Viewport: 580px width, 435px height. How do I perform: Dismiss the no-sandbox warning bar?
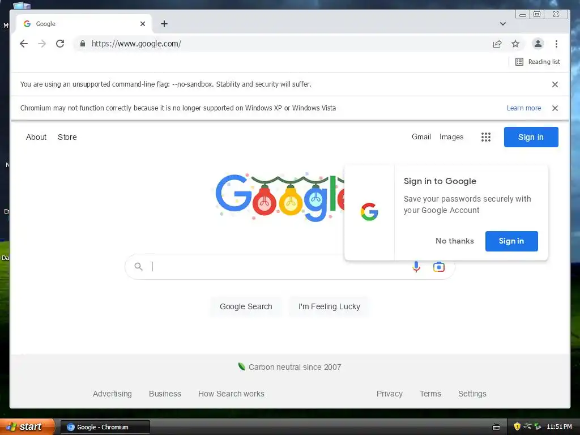point(555,84)
